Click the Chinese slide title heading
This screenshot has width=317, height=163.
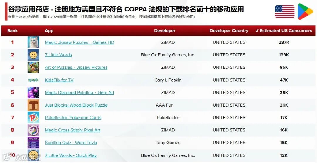[126, 9]
